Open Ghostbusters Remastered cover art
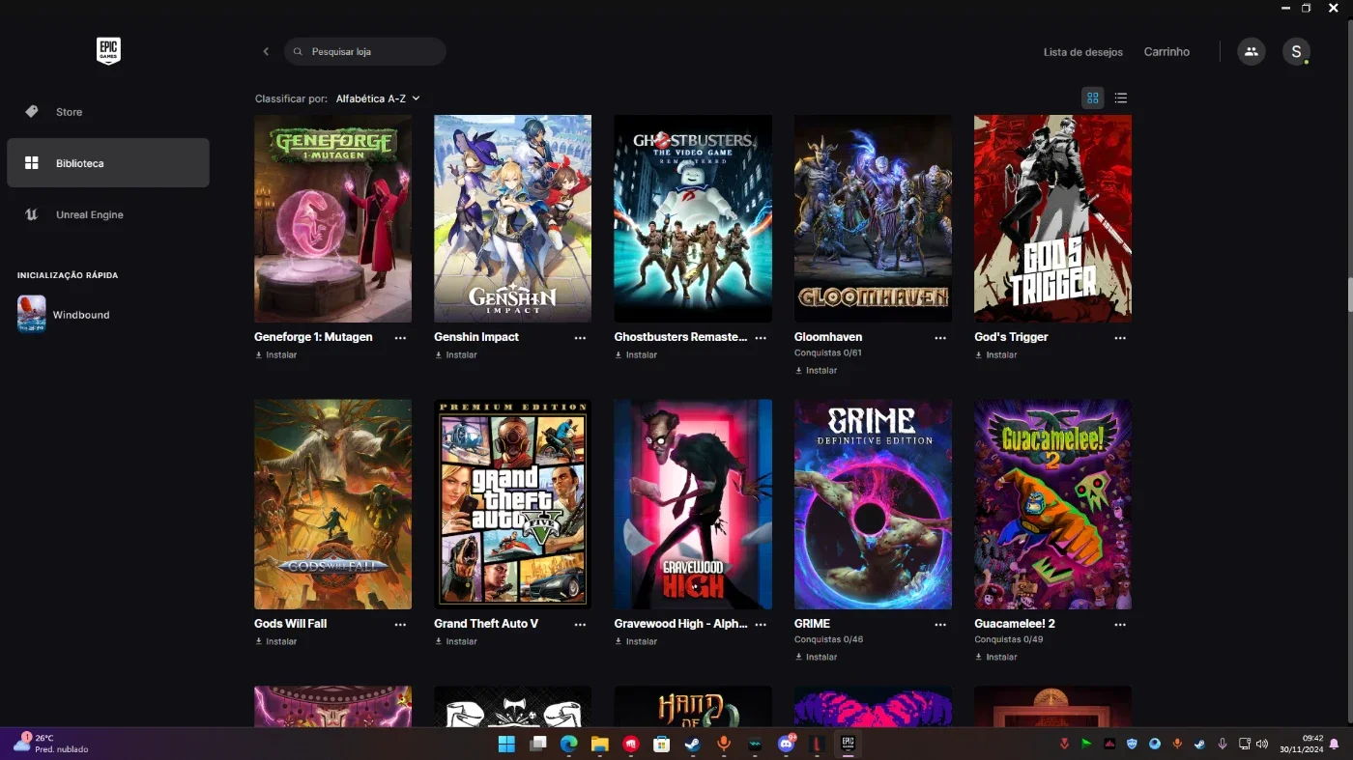The image size is (1353, 760). pyautogui.click(x=693, y=218)
